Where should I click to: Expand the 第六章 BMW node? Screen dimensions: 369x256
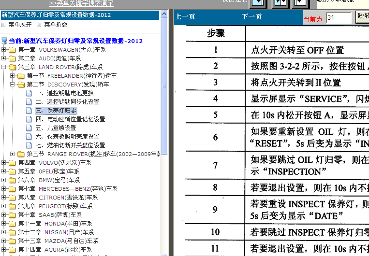click(3, 180)
